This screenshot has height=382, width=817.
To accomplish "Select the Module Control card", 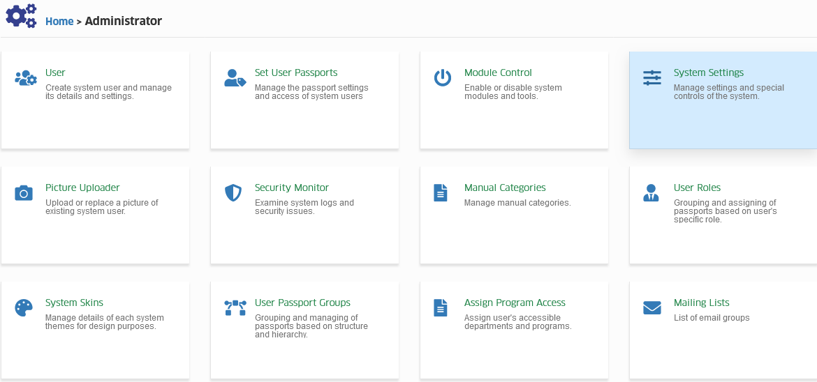I will (x=514, y=100).
